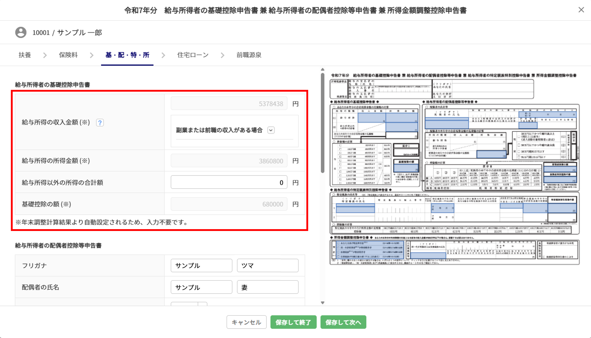Click the tax form preview image
Screen dimensions: 591x338
click(454, 169)
